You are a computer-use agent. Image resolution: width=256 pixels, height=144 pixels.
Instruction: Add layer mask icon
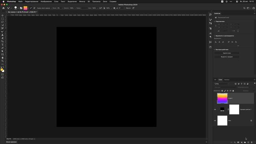tap(238, 142)
